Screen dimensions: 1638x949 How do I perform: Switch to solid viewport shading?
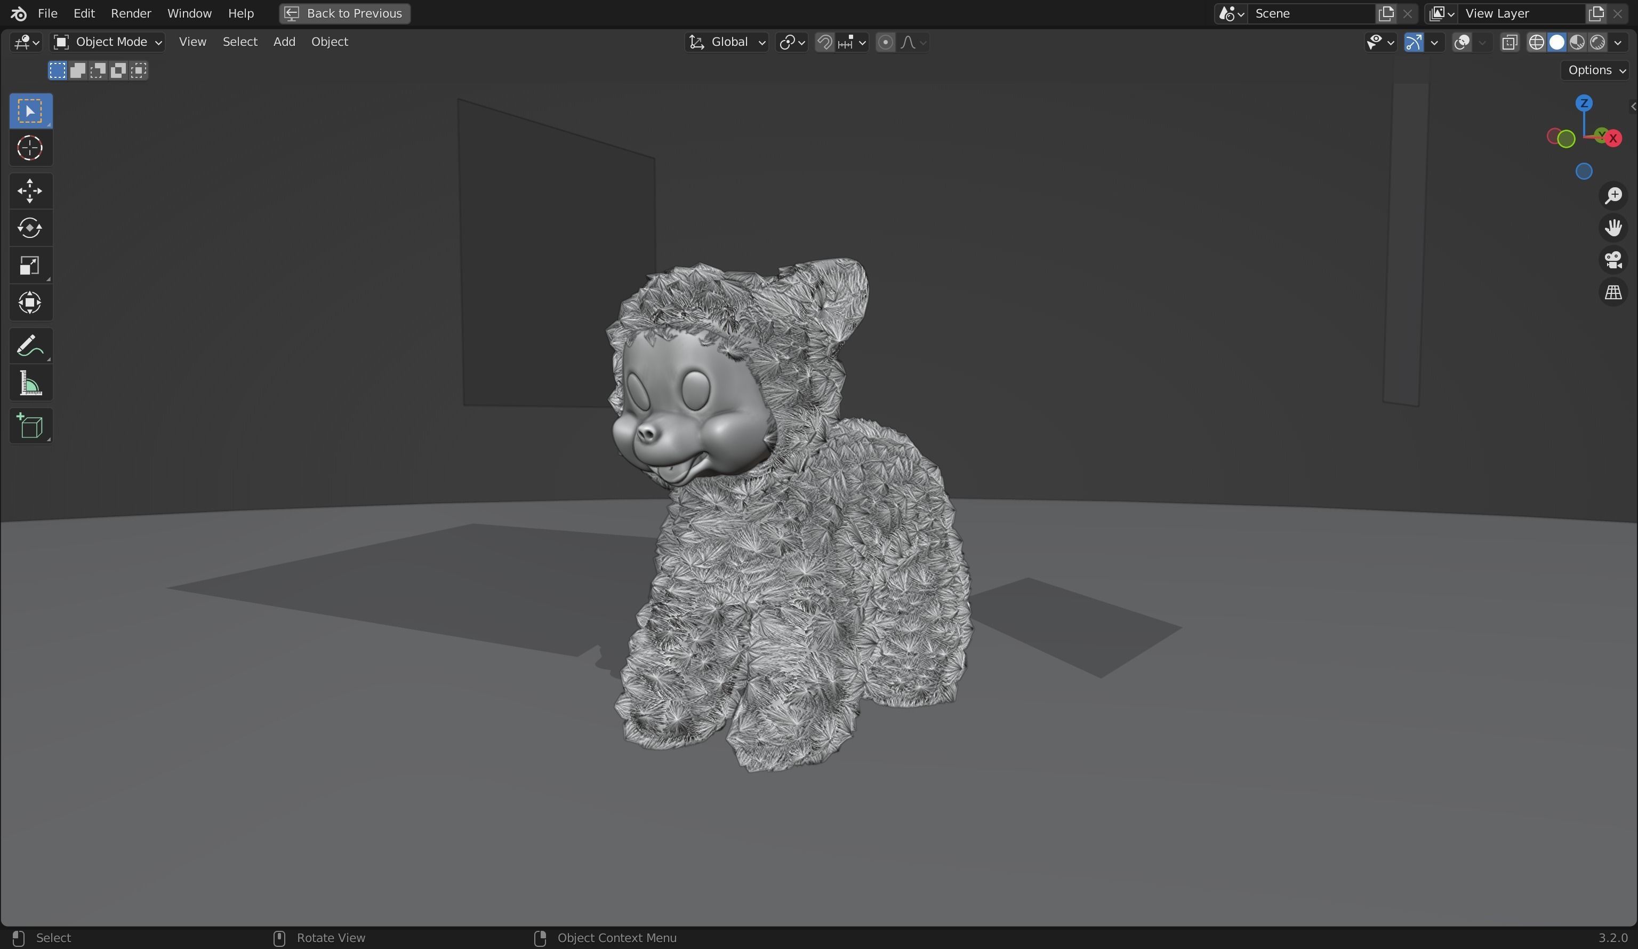1557,42
